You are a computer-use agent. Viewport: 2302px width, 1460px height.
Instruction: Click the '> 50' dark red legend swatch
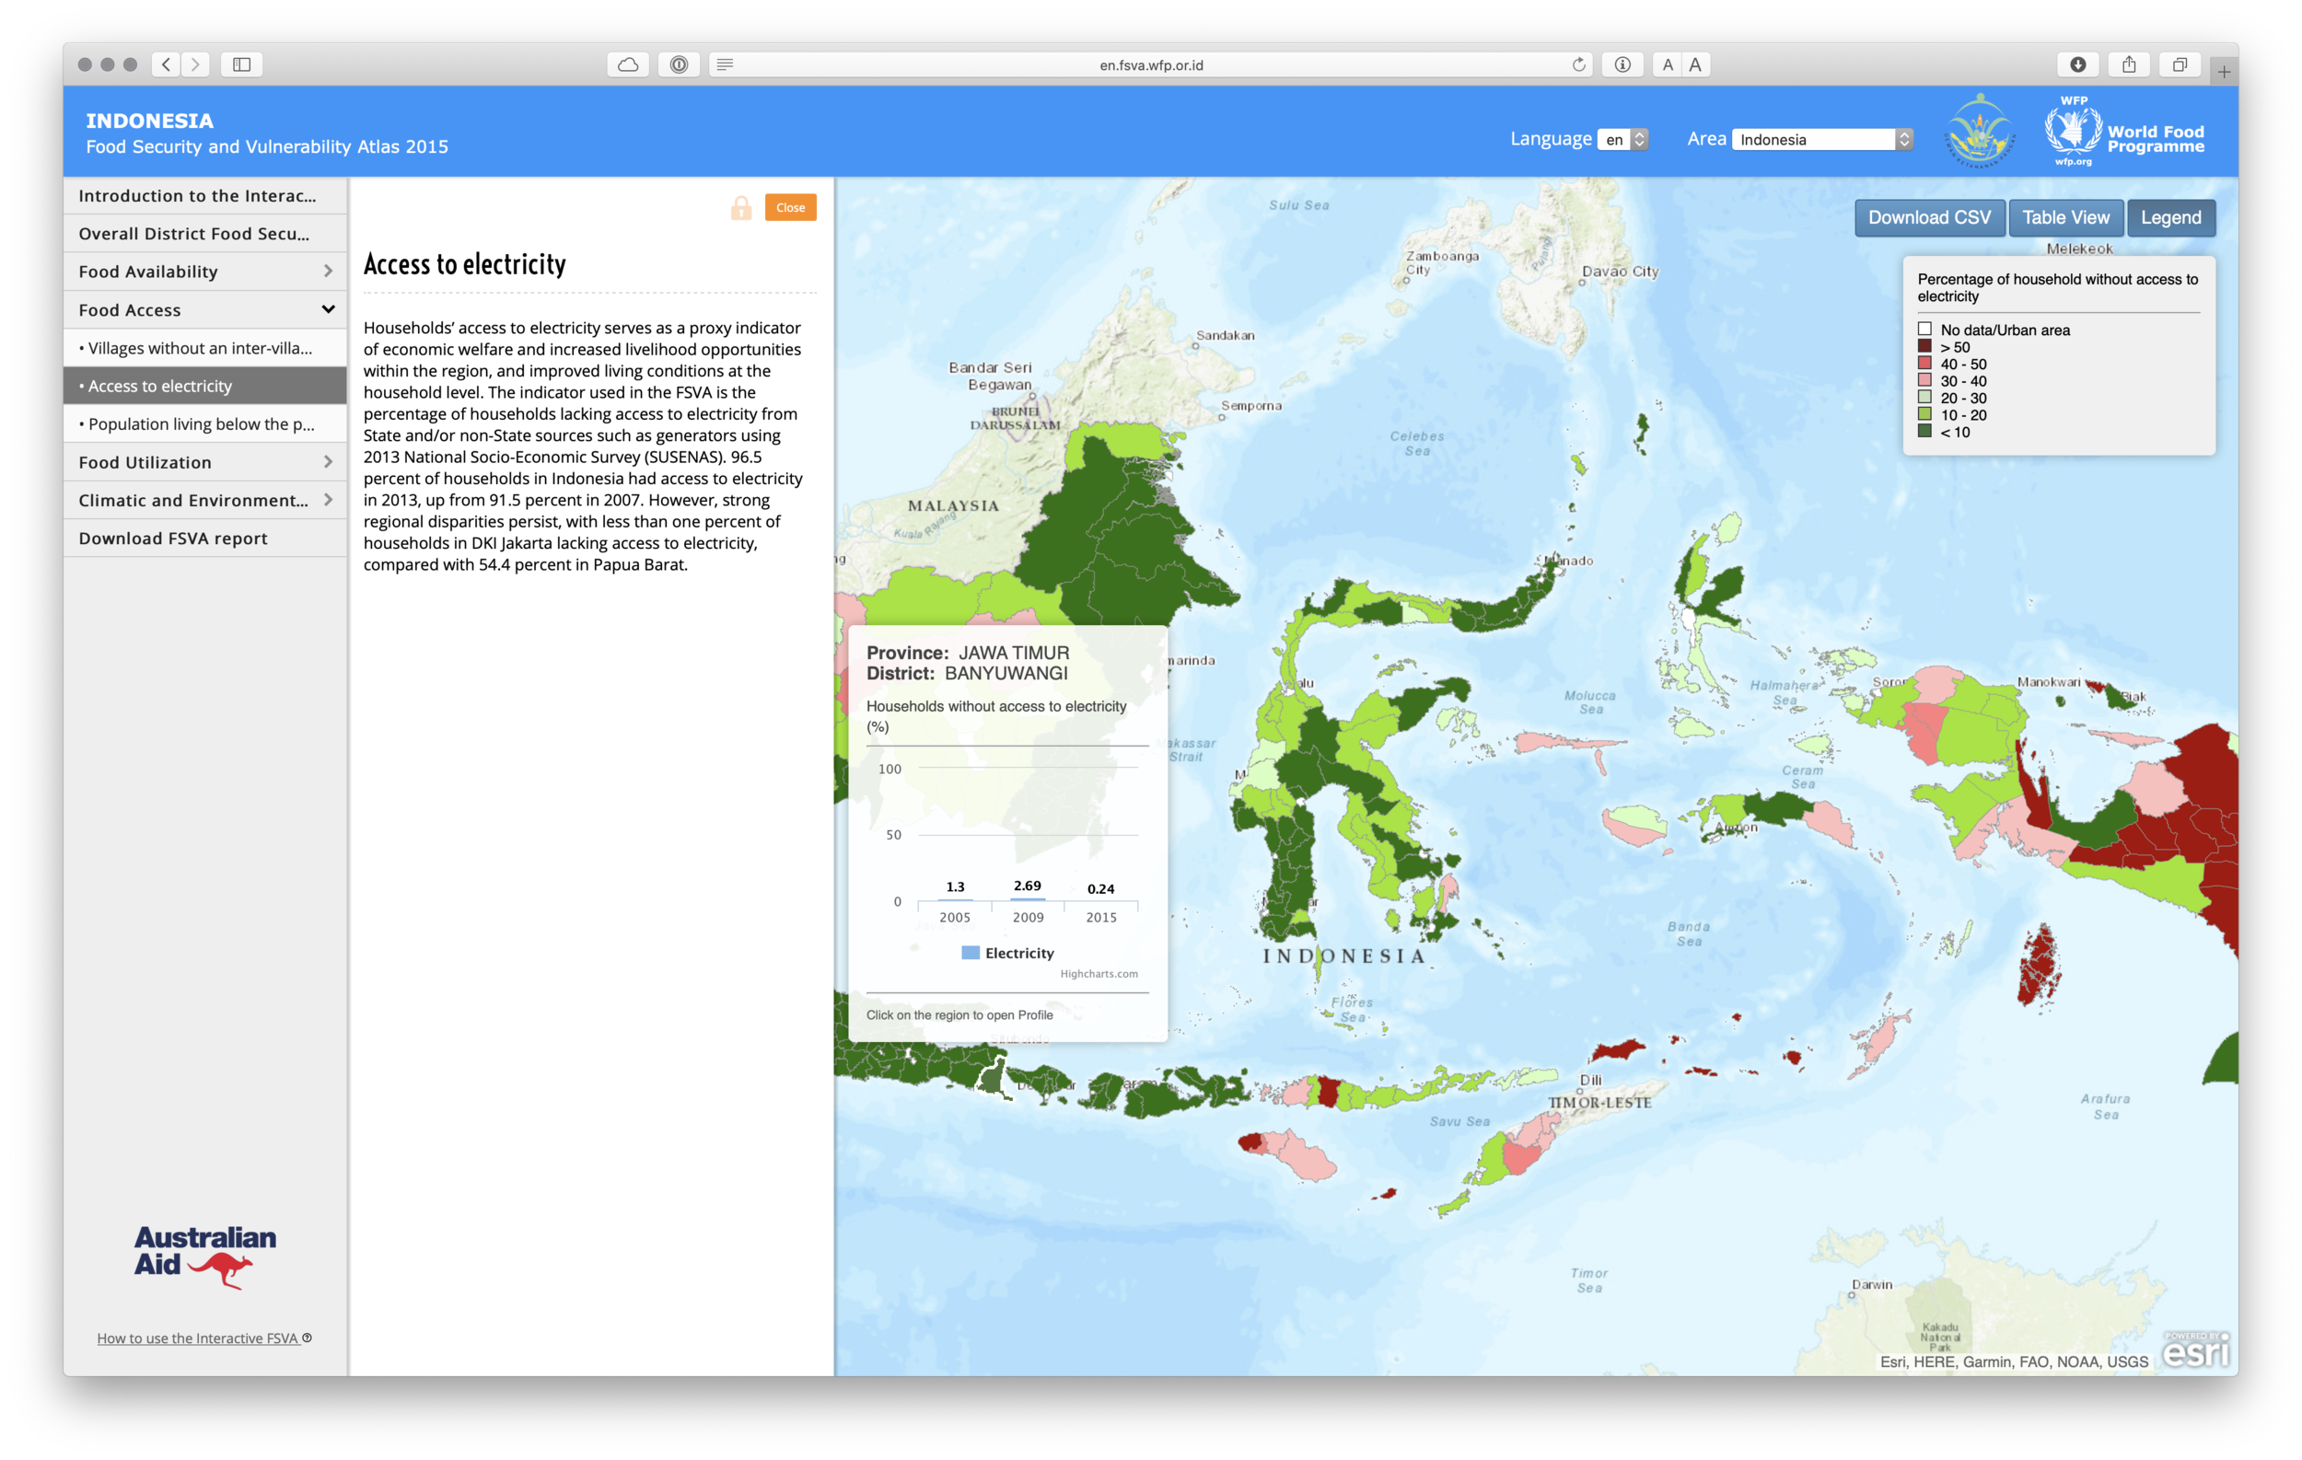(1924, 347)
